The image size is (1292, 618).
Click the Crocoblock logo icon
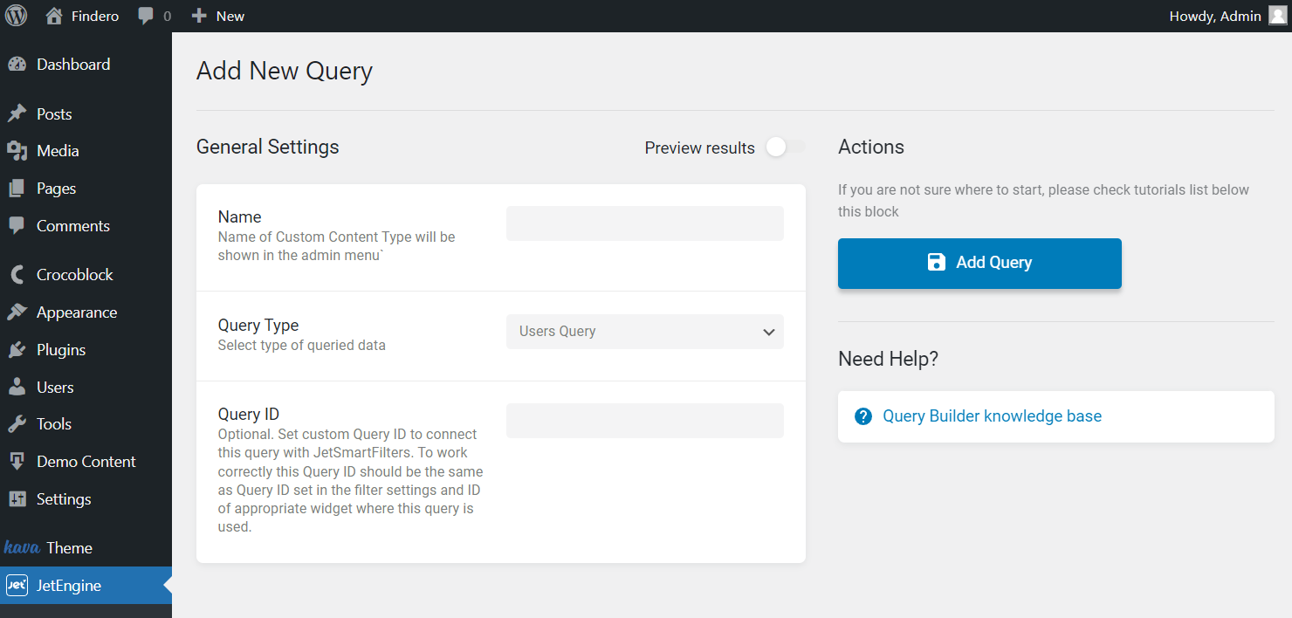[x=17, y=275]
